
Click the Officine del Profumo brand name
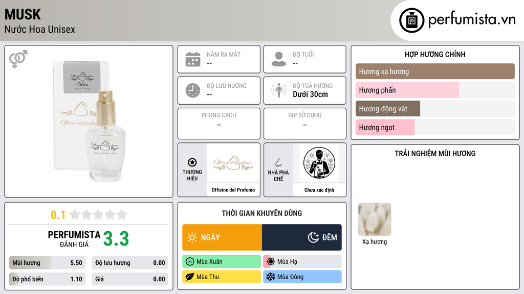coord(233,190)
